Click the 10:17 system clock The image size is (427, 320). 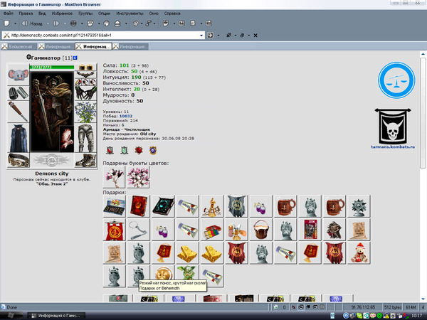[x=416, y=316]
